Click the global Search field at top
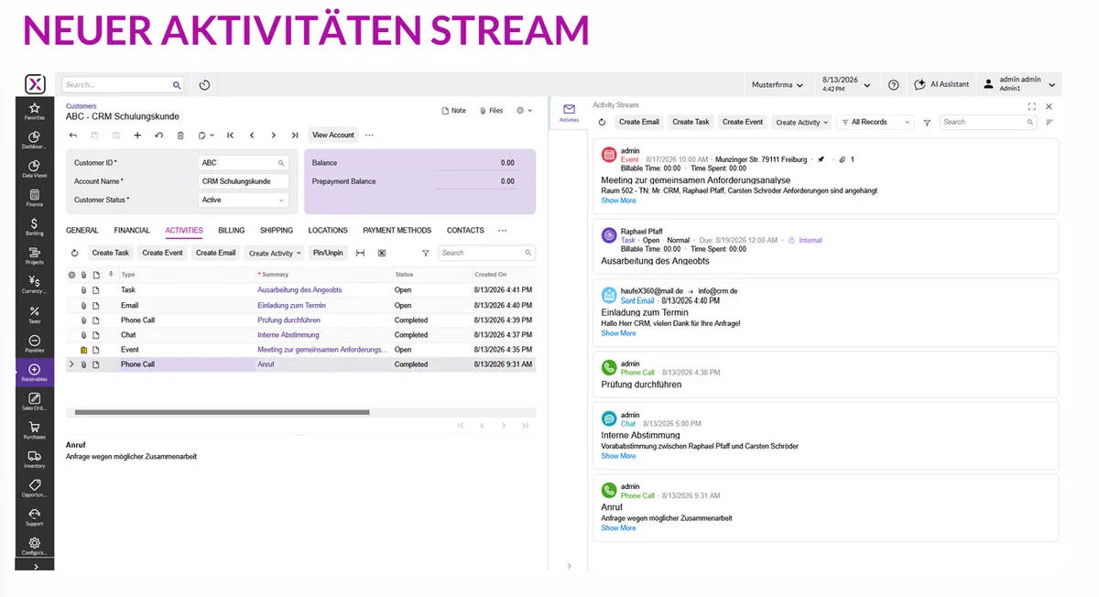The height and width of the screenshot is (597, 1099). pyautogui.click(x=124, y=85)
